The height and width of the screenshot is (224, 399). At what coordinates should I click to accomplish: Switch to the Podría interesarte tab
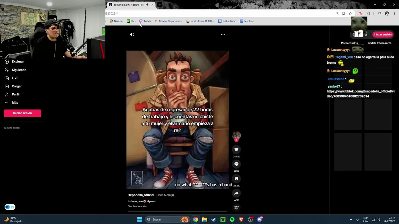pos(379,43)
